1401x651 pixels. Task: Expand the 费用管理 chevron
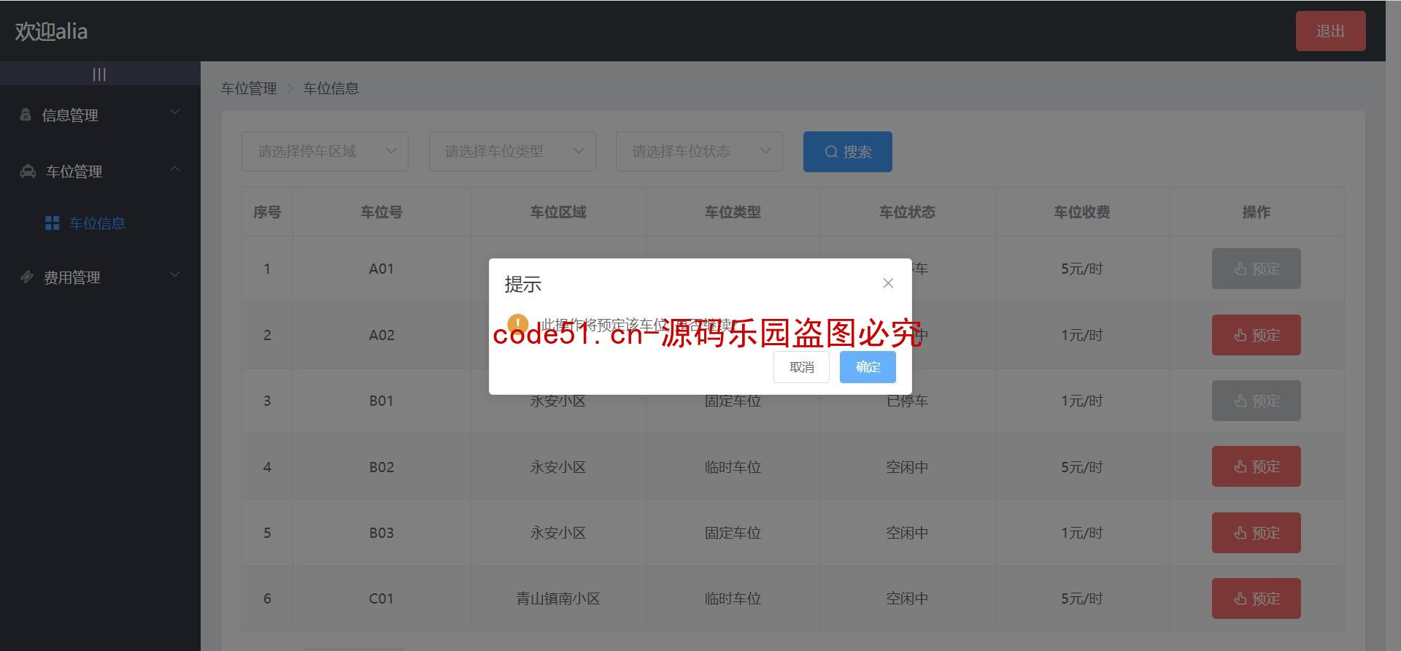[174, 274]
